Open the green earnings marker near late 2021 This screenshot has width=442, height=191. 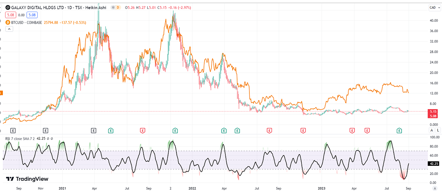pyautogui.click(x=175, y=130)
